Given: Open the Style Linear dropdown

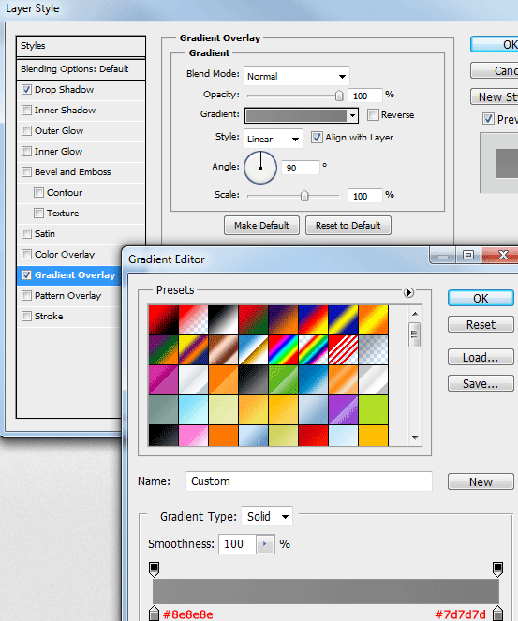Looking at the screenshot, I should pos(274,139).
